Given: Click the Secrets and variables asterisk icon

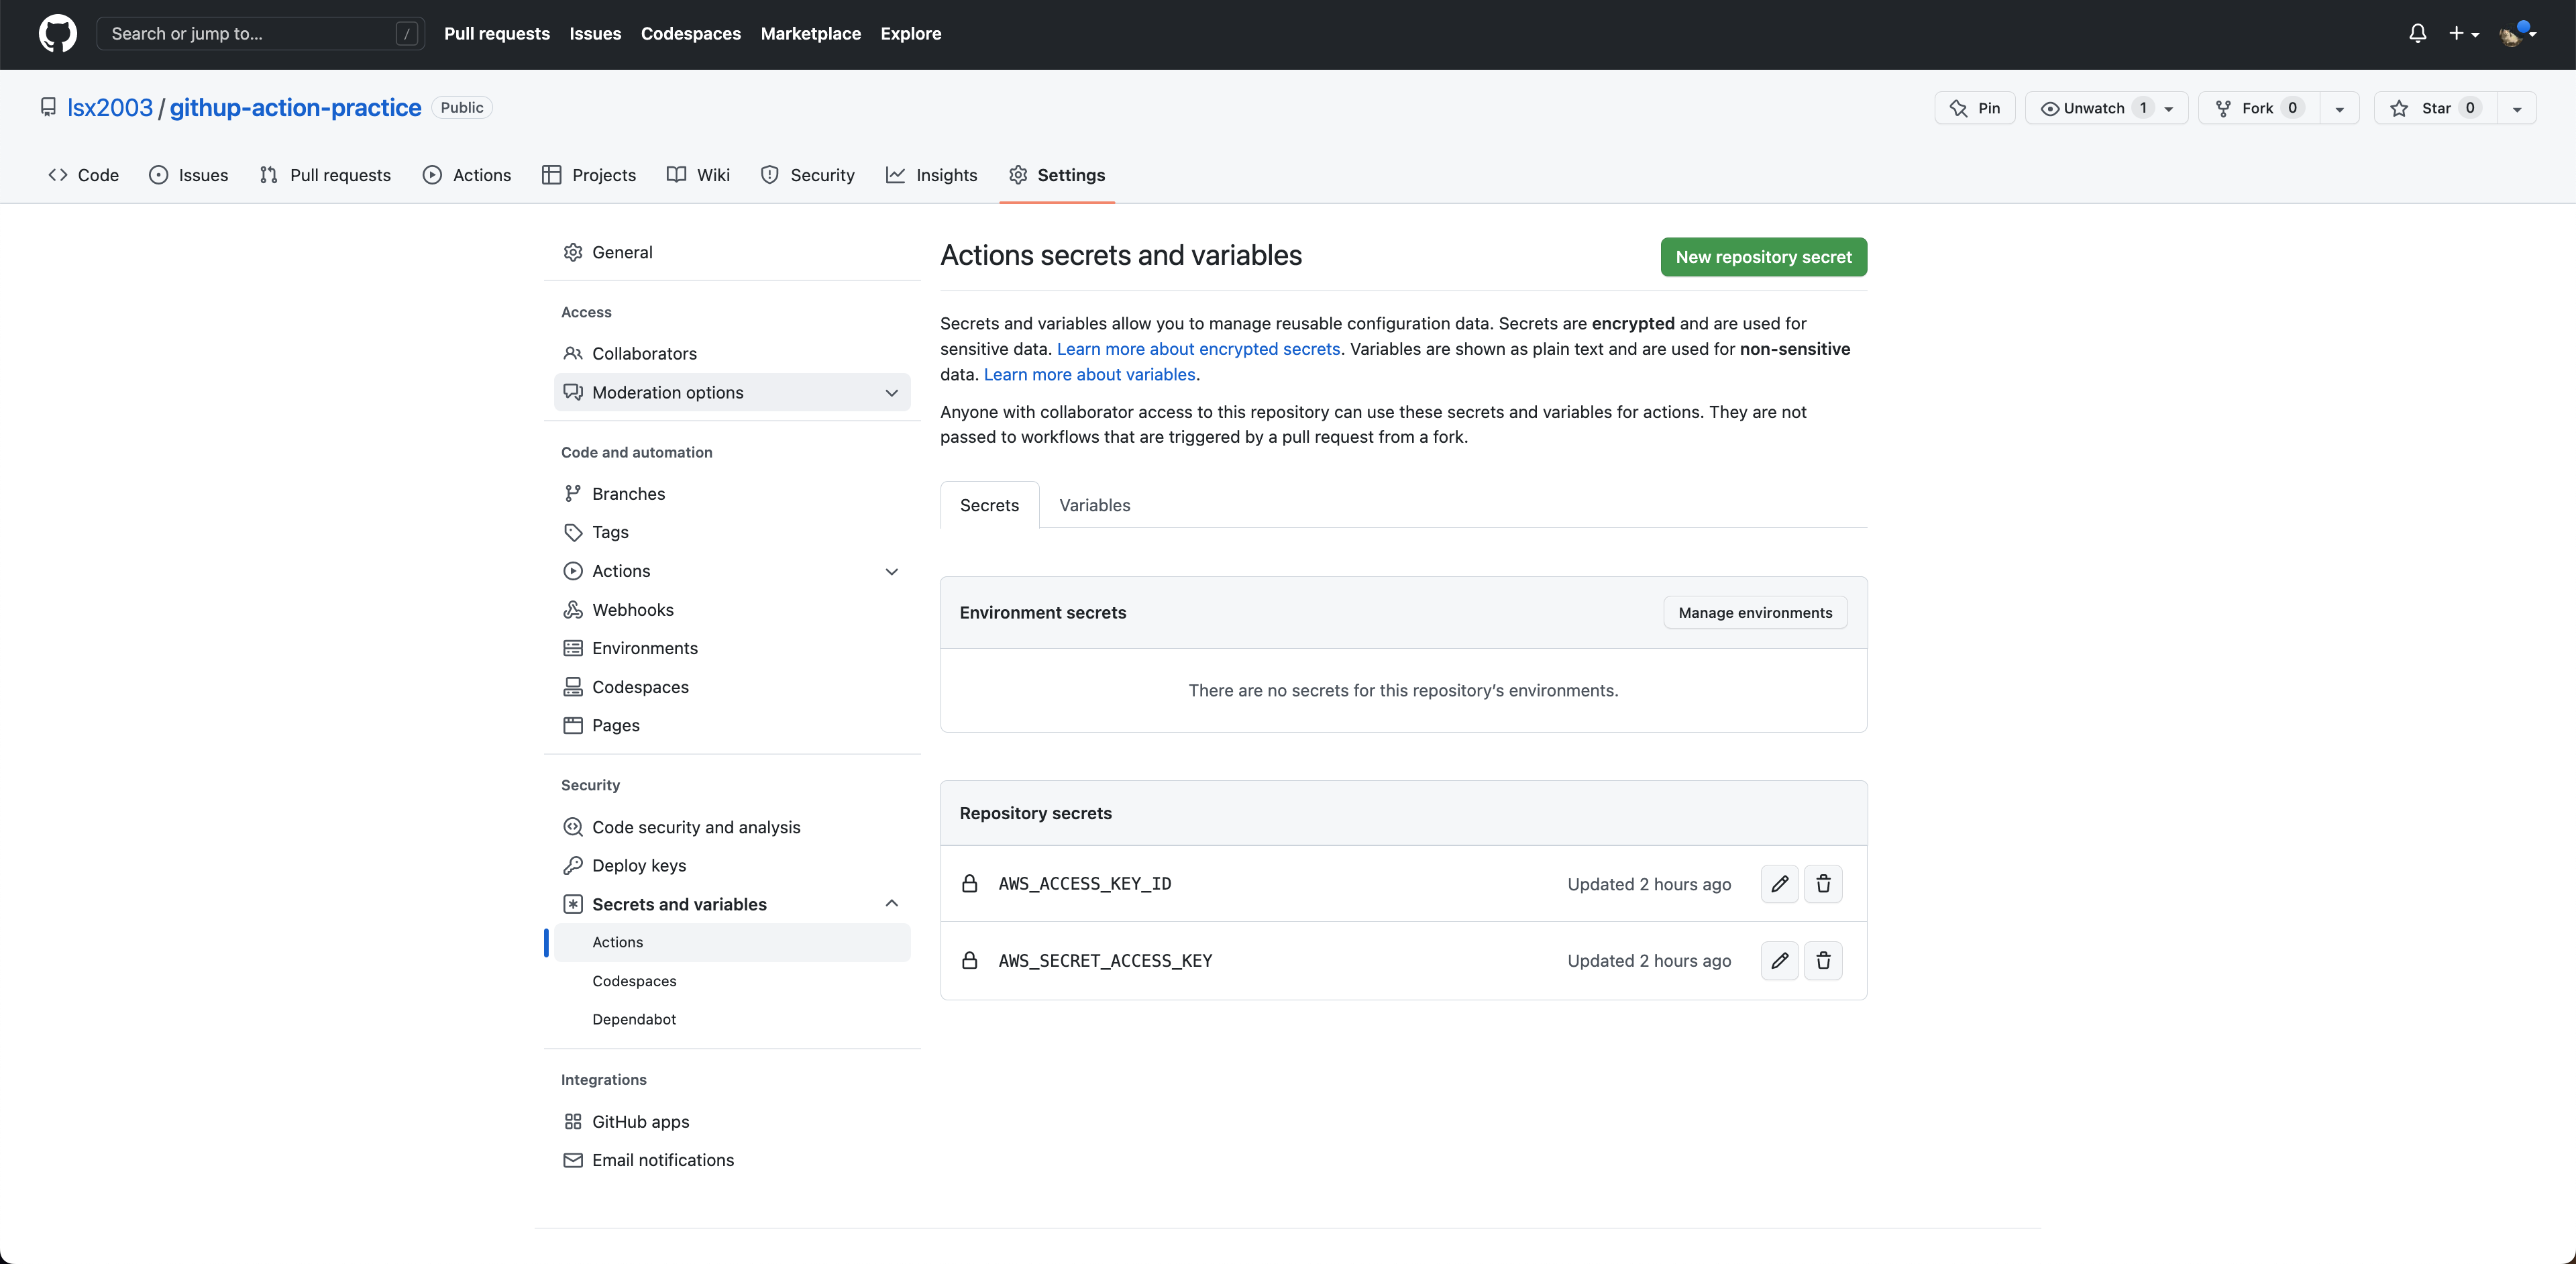Looking at the screenshot, I should 573,904.
